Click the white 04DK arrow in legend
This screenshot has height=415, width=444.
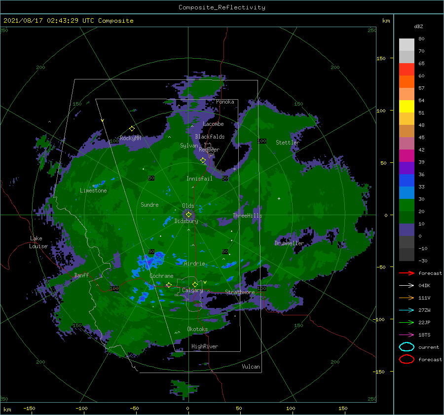[407, 285]
